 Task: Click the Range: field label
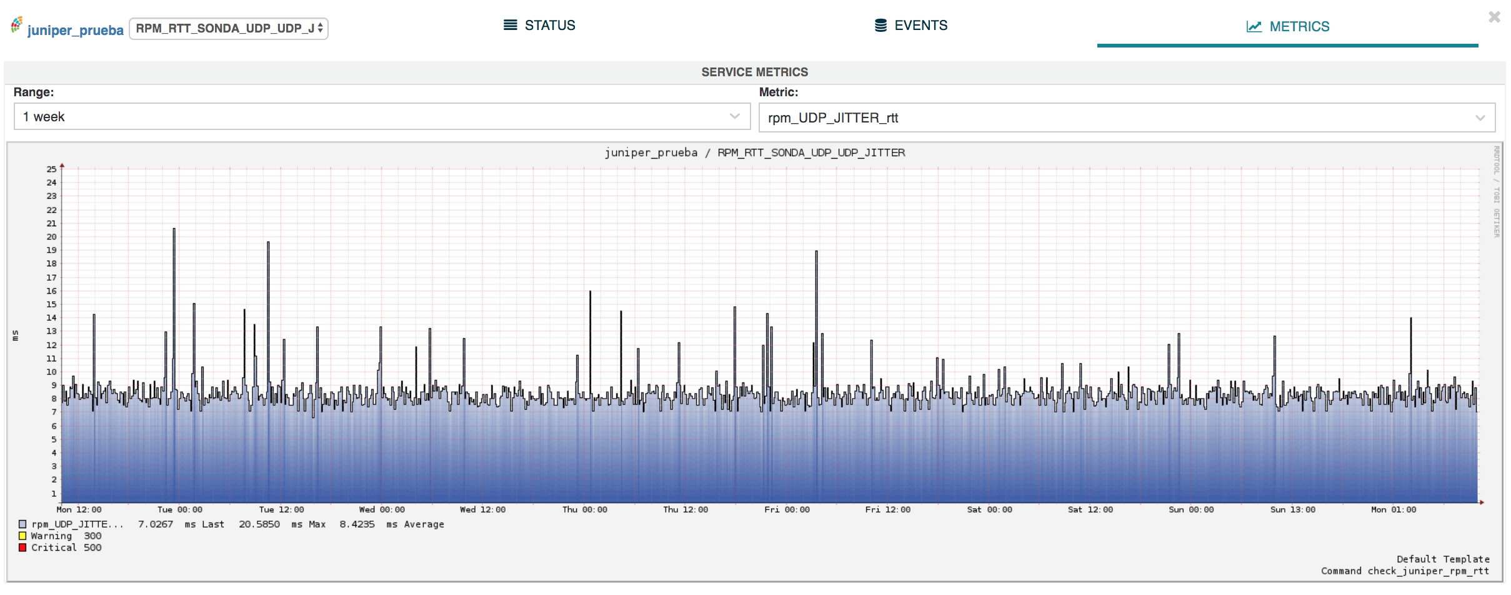pos(34,92)
